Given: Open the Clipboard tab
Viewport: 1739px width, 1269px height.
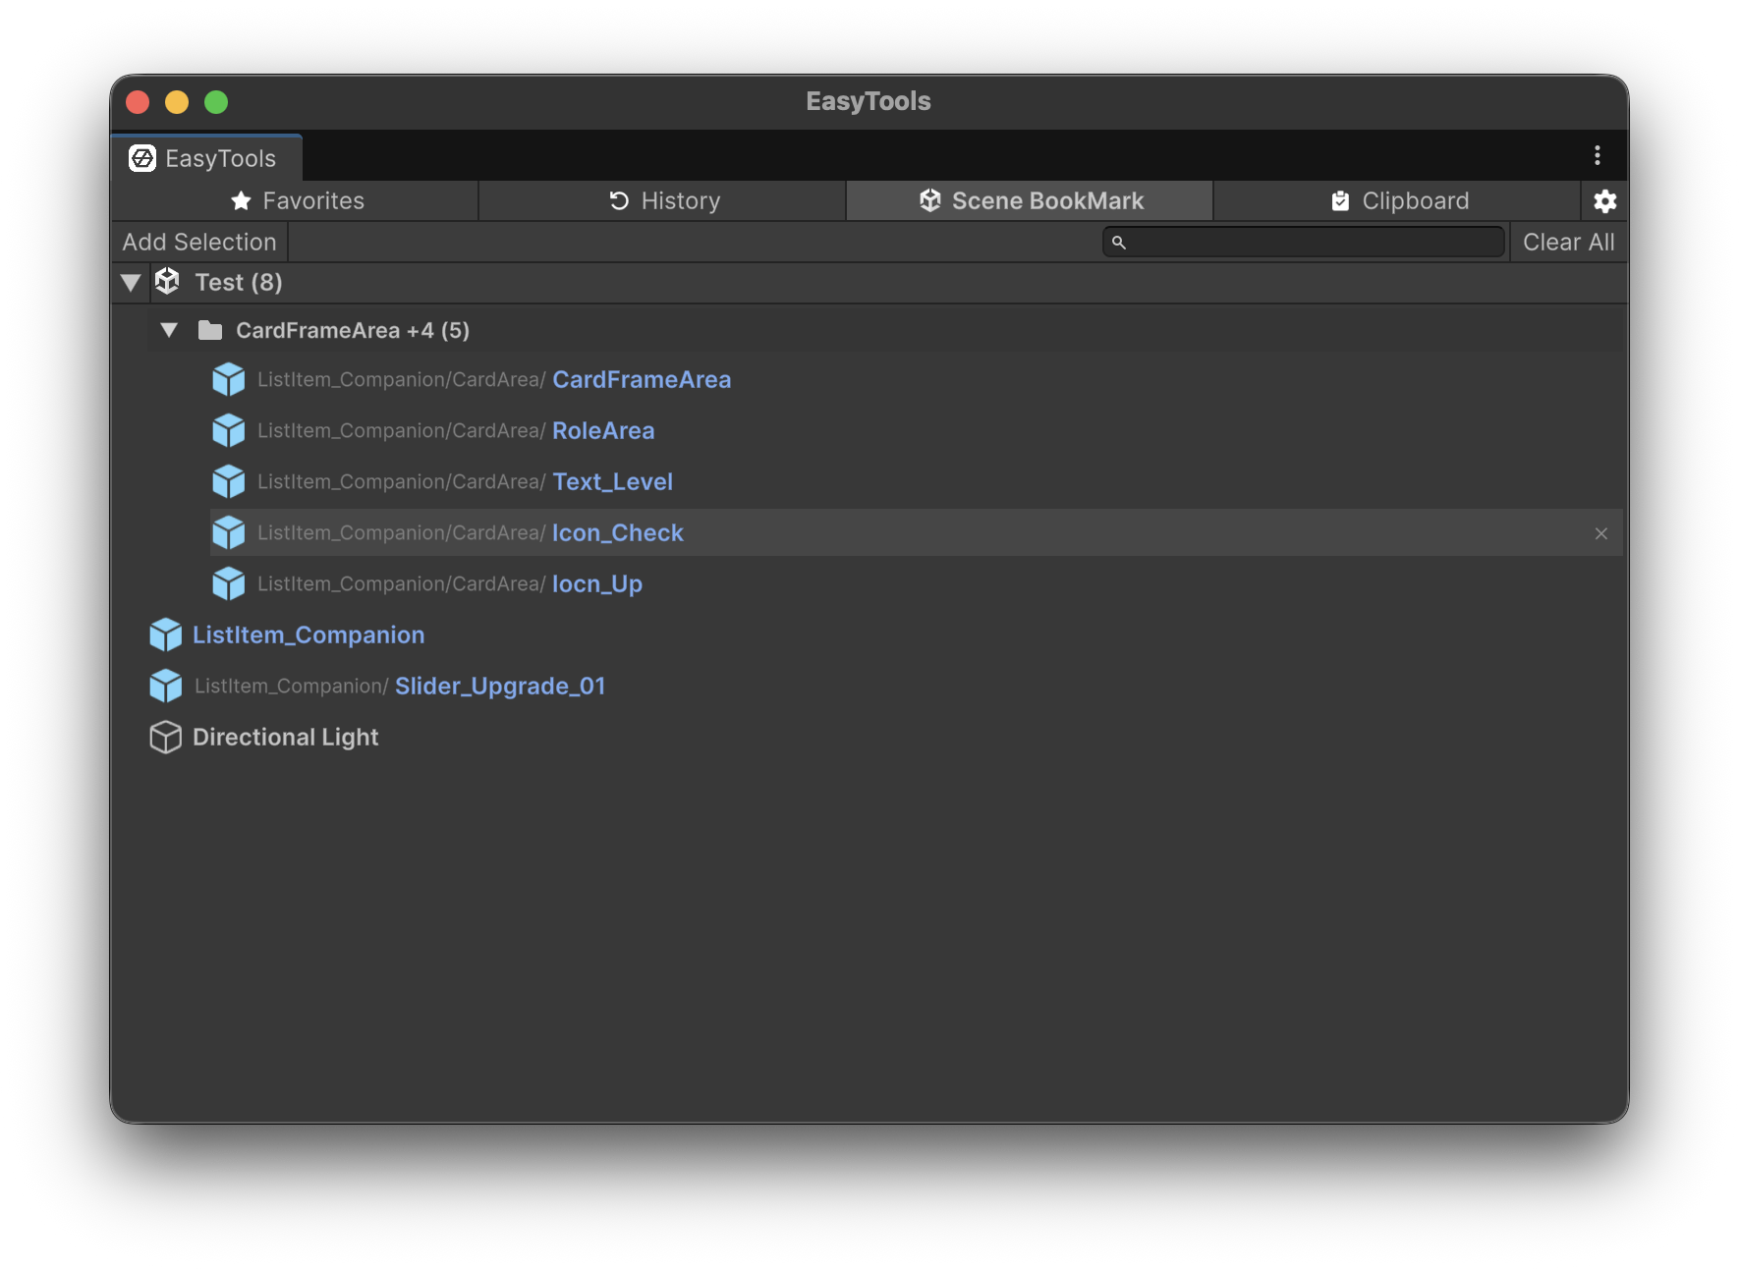Looking at the screenshot, I should pyautogui.click(x=1398, y=200).
